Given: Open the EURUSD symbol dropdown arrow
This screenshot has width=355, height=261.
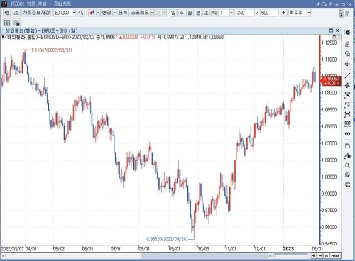Looking at the screenshot, I should 74,13.
